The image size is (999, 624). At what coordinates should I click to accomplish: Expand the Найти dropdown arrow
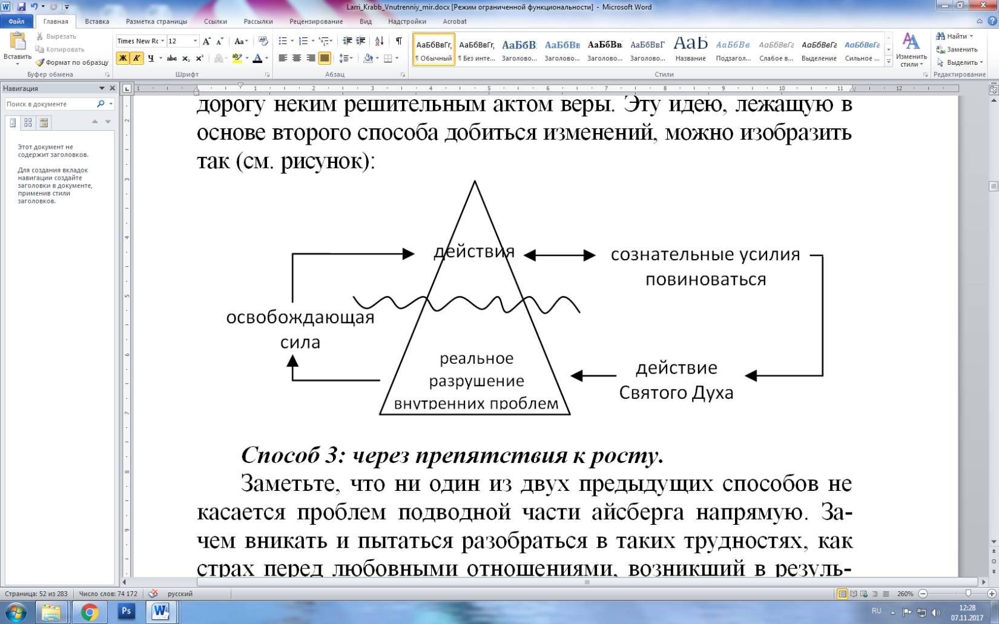[x=971, y=36]
